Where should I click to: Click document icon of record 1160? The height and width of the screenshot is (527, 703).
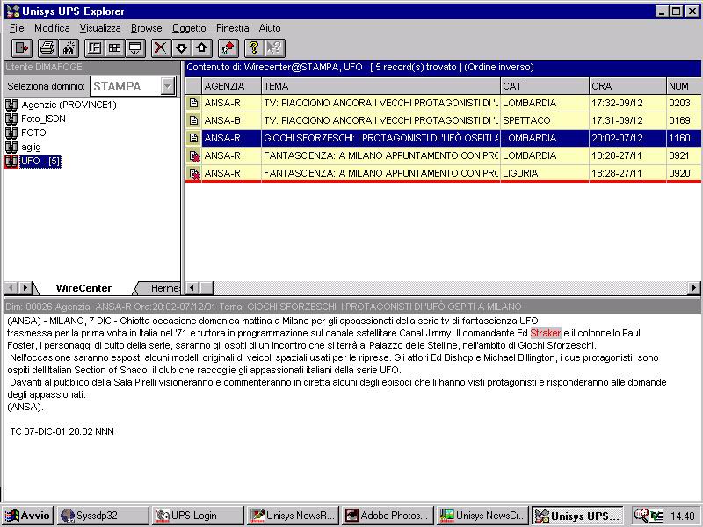point(193,138)
